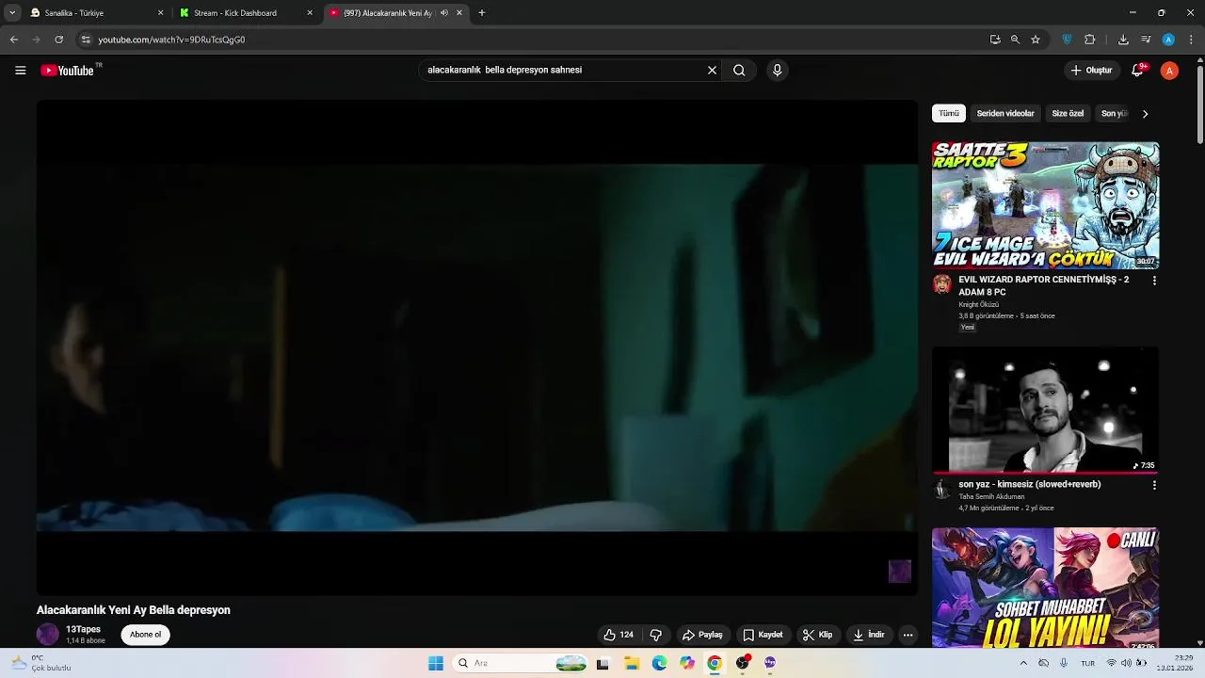This screenshot has width=1205, height=678.
Task: Open the extensions puzzle menu
Action: (x=1090, y=40)
